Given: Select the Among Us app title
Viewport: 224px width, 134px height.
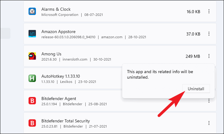Looking at the screenshot, I should [x=51, y=54].
